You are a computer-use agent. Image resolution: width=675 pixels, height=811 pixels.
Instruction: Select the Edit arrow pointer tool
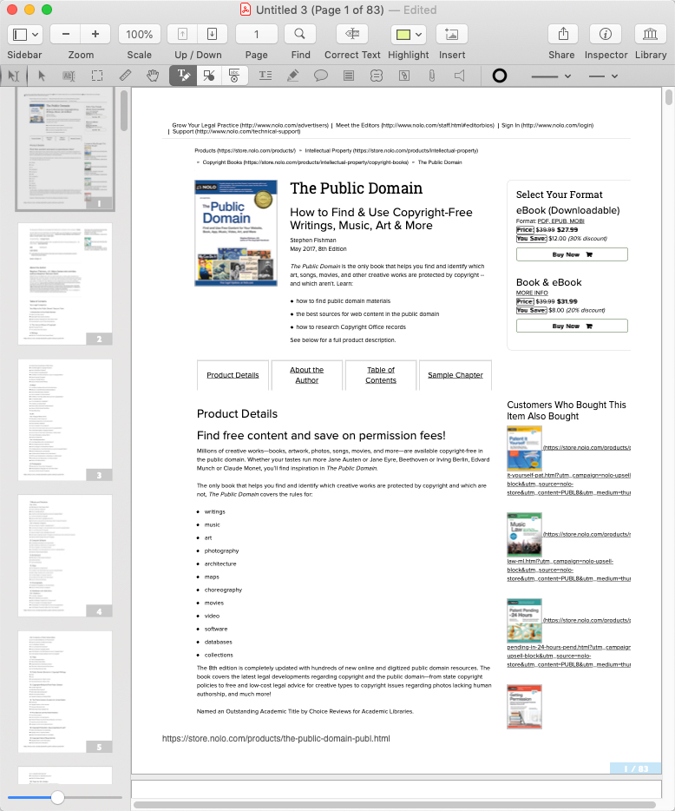42,76
